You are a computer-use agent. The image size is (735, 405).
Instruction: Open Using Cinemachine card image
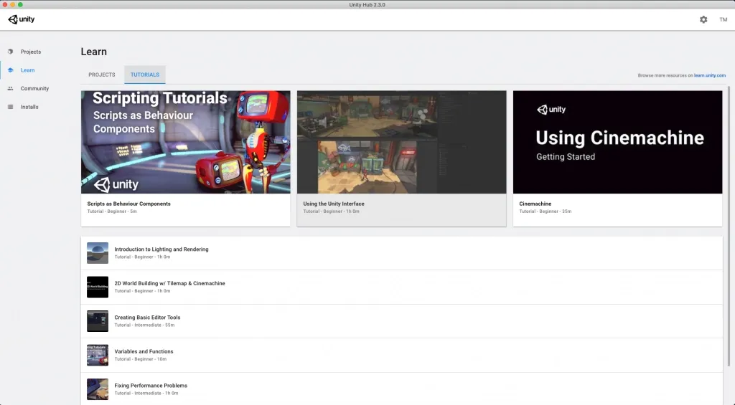coord(618,142)
